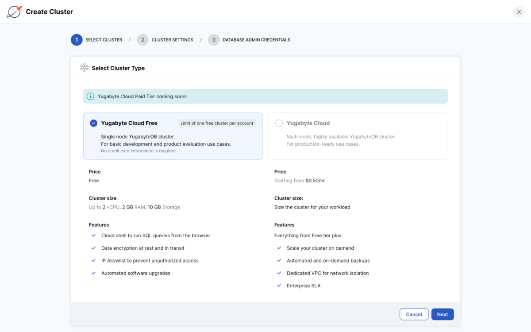
Task: Click the info icon in the paid tier banner
Action: (x=90, y=96)
